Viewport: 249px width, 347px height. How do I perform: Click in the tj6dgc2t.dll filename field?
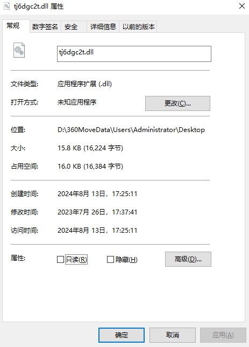pos(134,54)
